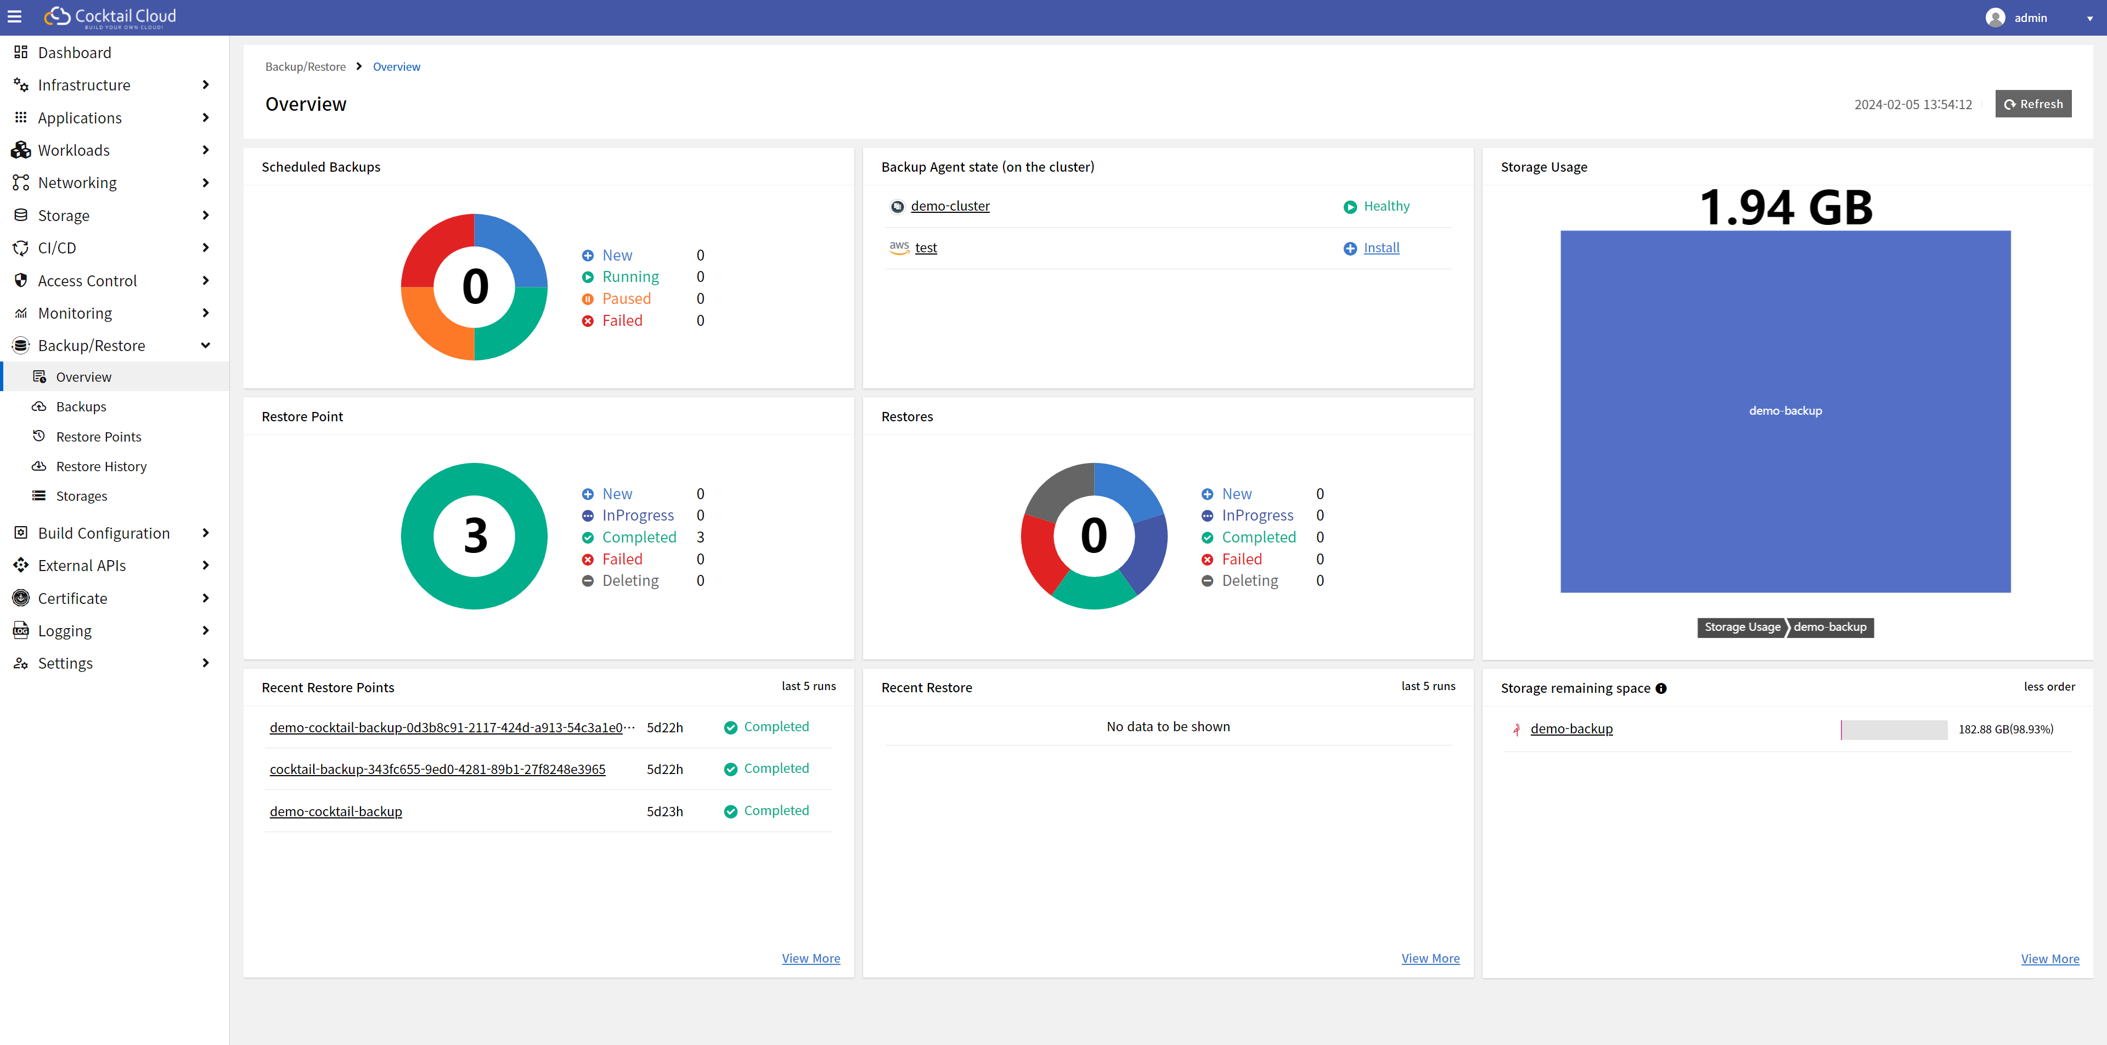This screenshot has width=2107, height=1045.
Task: Click the hamburger menu icon
Action: click(x=15, y=16)
